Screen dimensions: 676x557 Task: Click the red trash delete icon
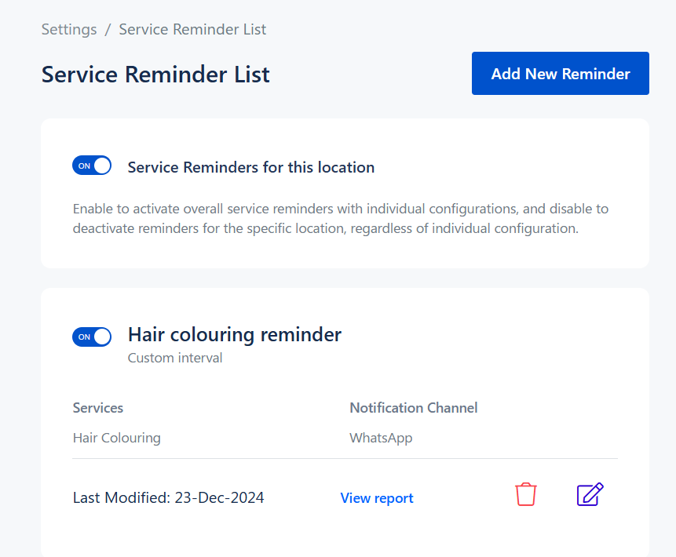[526, 495]
